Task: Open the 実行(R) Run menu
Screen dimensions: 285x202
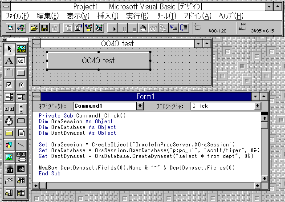Action: click(x=137, y=16)
